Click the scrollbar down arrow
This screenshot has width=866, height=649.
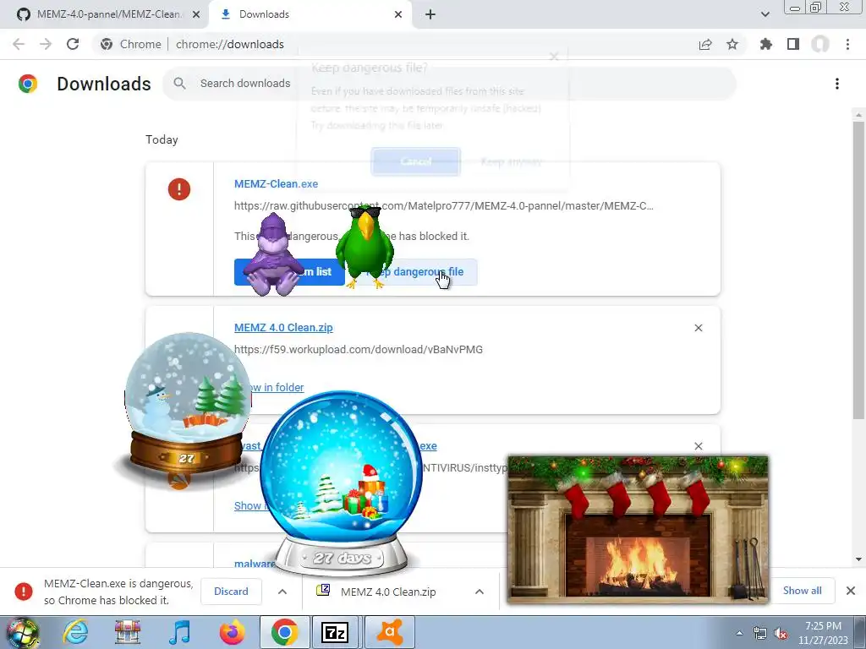(x=858, y=559)
